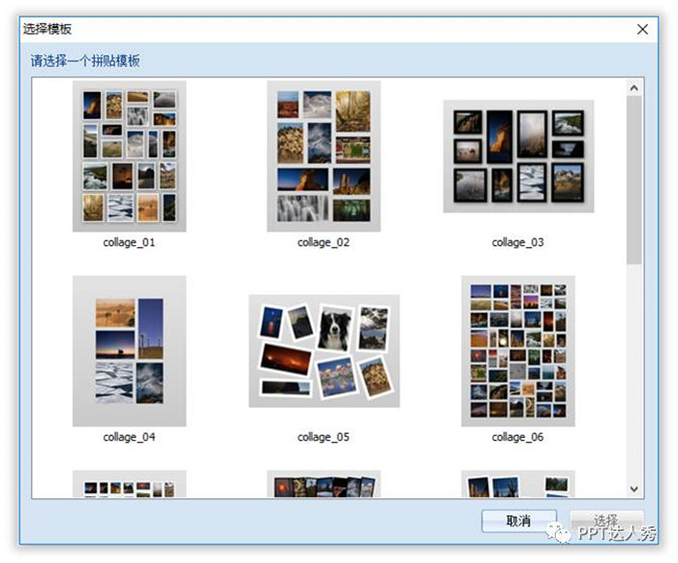This screenshot has height=563, width=678.
Task: Click the collage_03 label text
Action: 517,242
